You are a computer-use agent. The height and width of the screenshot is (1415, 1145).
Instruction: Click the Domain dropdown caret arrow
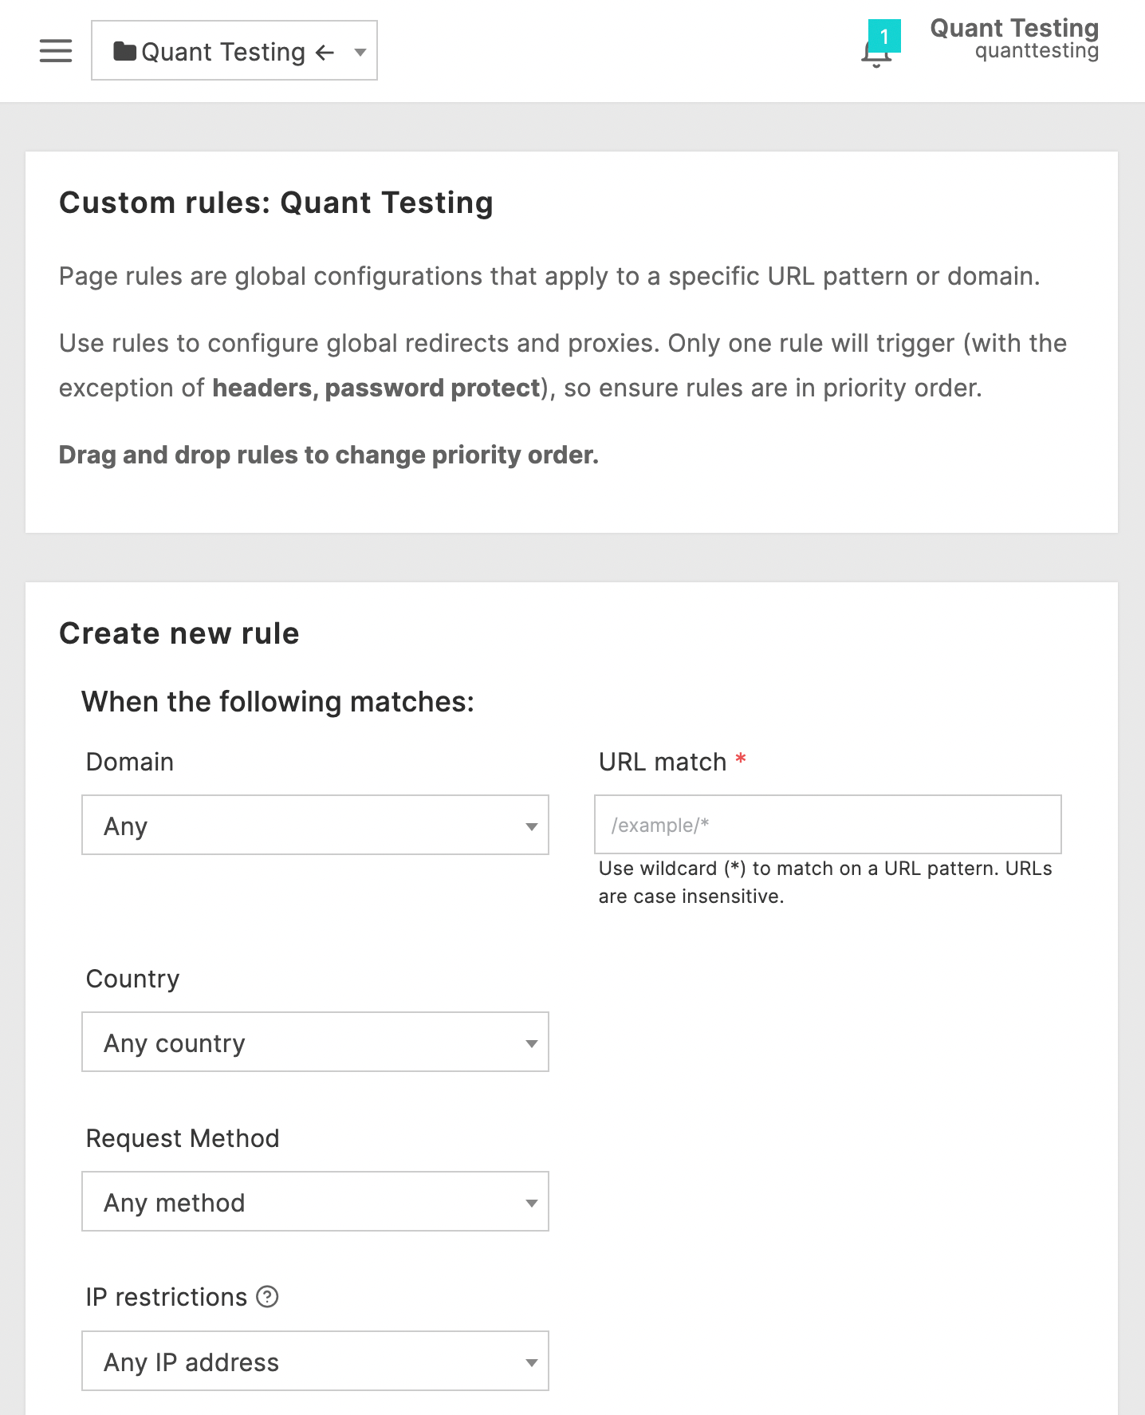[x=530, y=826]
